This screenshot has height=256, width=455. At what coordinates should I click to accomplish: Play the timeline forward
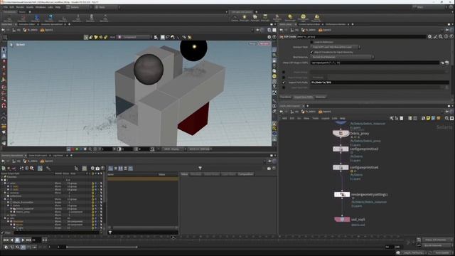pos(23,240)
